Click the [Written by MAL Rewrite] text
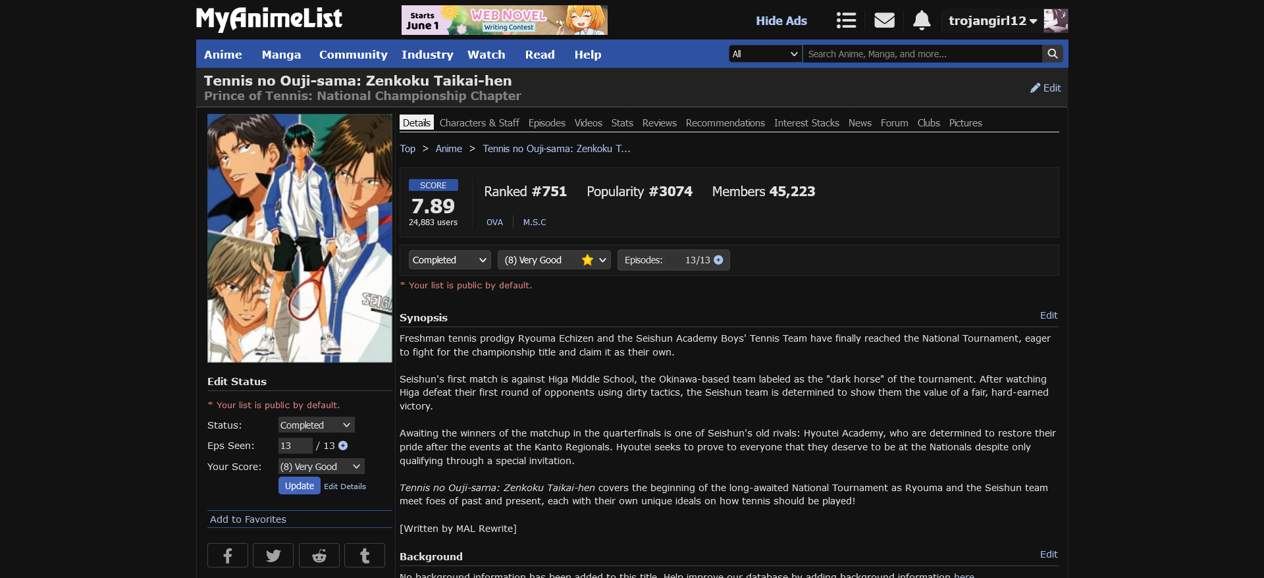The image size is (1264, 578). 458,529
